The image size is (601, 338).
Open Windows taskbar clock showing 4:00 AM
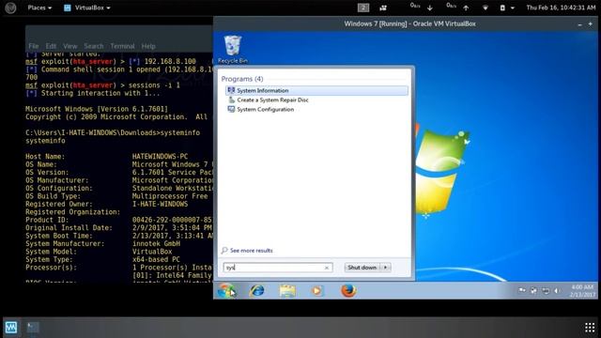click(582, 291)
